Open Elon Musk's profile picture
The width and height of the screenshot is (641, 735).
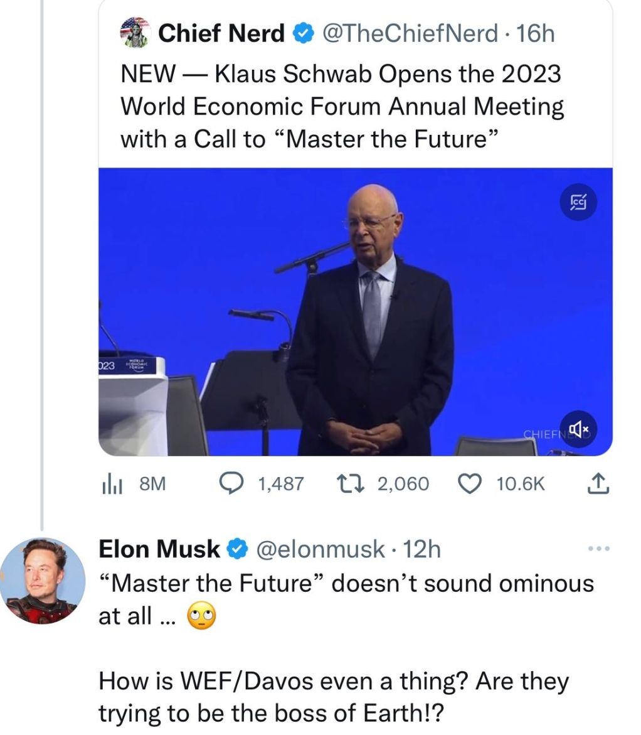pos(43,581)
